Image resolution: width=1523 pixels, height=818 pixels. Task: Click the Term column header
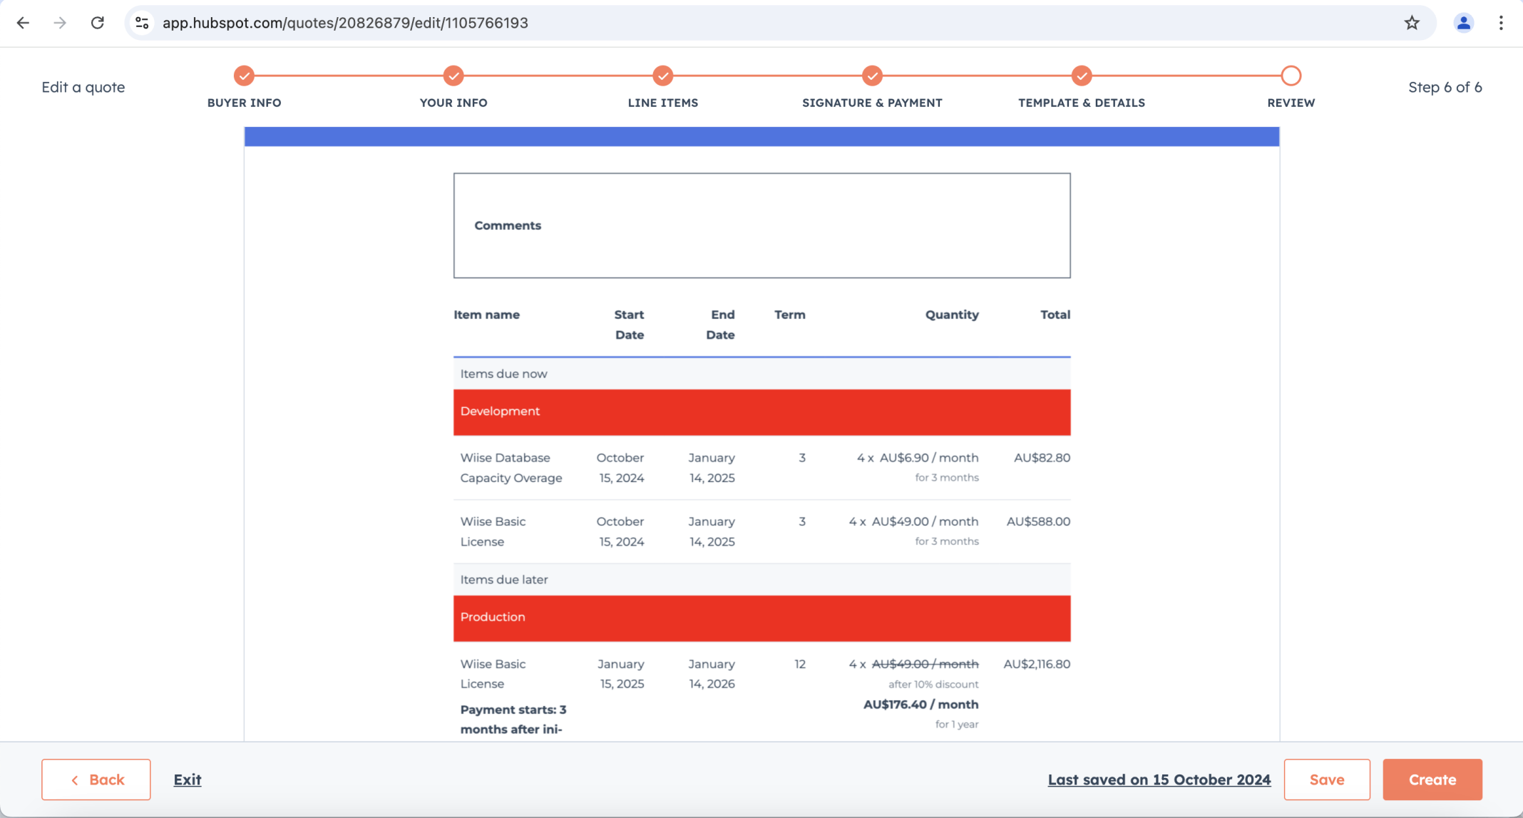[x=790, y=315]
